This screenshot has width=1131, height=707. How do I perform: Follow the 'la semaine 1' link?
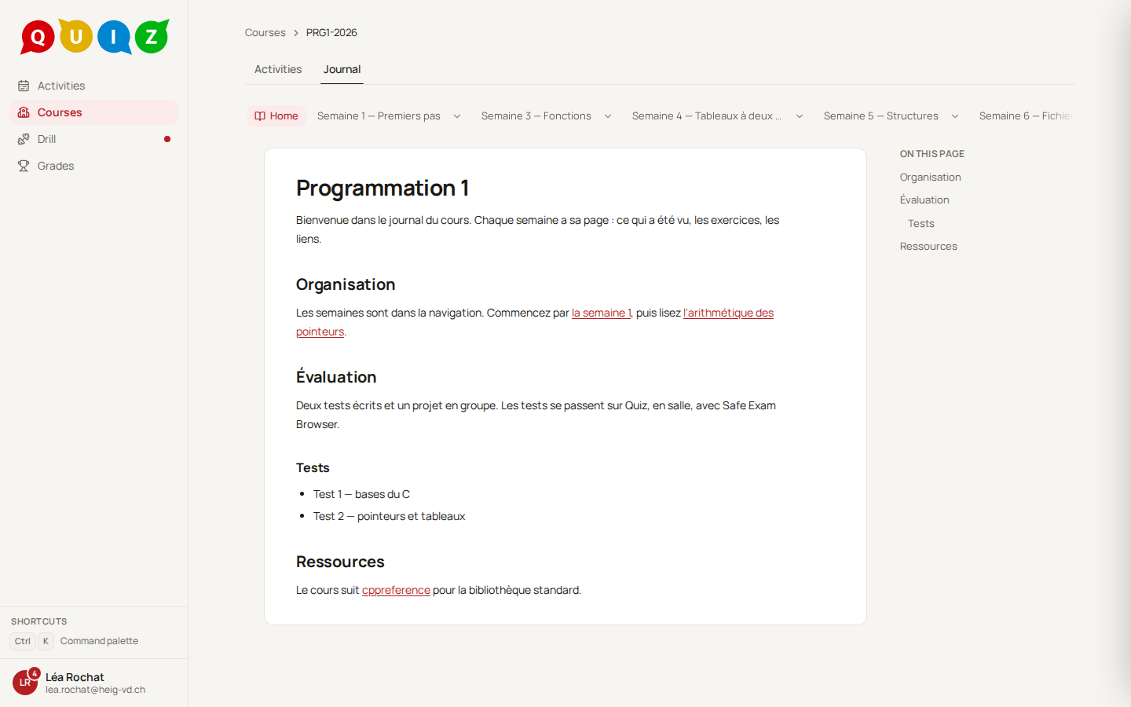point(602,313)
